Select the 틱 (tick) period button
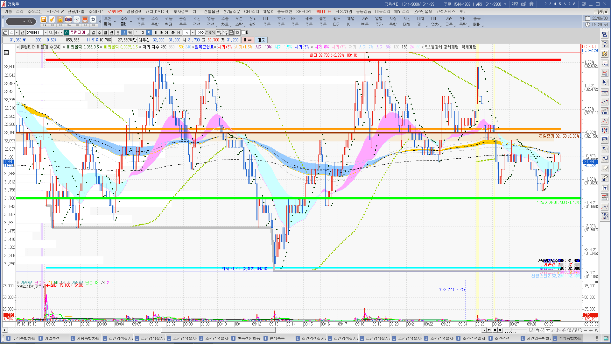Viewport: 611px width, 344px height. click(x=130, y=32)
